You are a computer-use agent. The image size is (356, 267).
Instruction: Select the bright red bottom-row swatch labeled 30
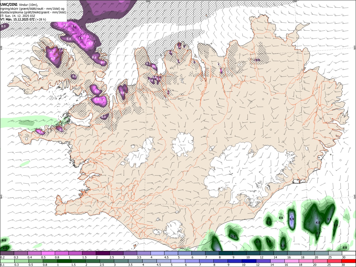pos(349,261)
